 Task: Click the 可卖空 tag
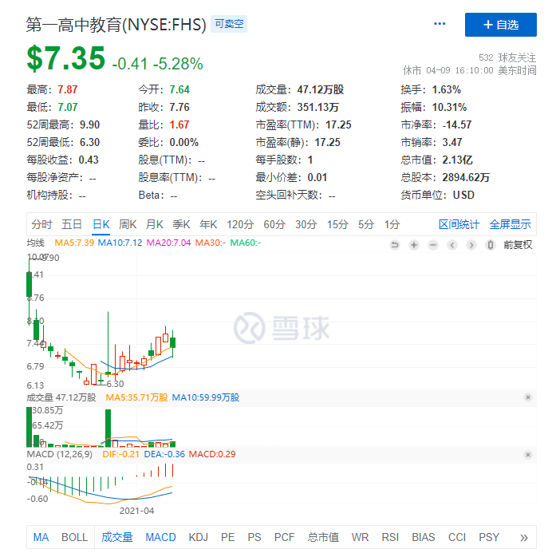229,24
